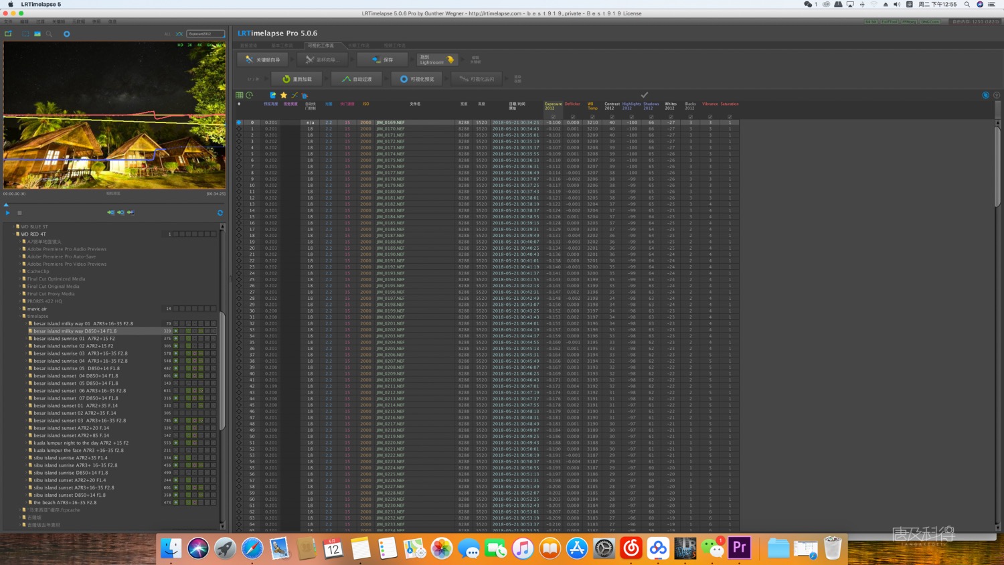Click the 重新加载 button
The image size is (1004, 565).
[297, 79]
